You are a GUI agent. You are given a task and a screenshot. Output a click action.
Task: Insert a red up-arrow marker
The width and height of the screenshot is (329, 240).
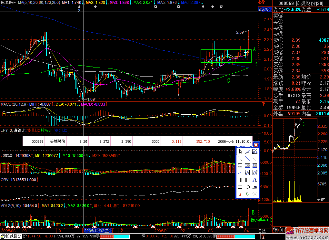coord(240,194)
